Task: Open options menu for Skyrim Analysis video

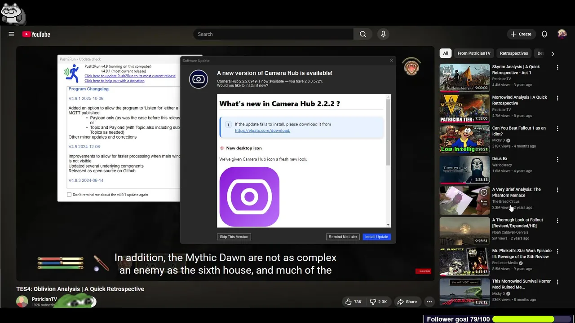Action: (557, 67)
